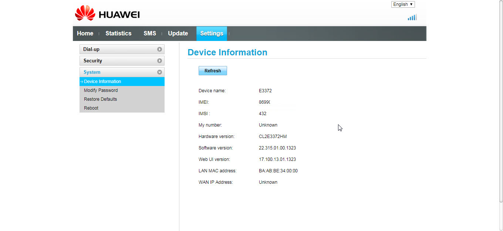Expand the Dial-up section arrow
Image resolution: width=503 pixels, height=231 pixels.
click(x=159, y=49)
